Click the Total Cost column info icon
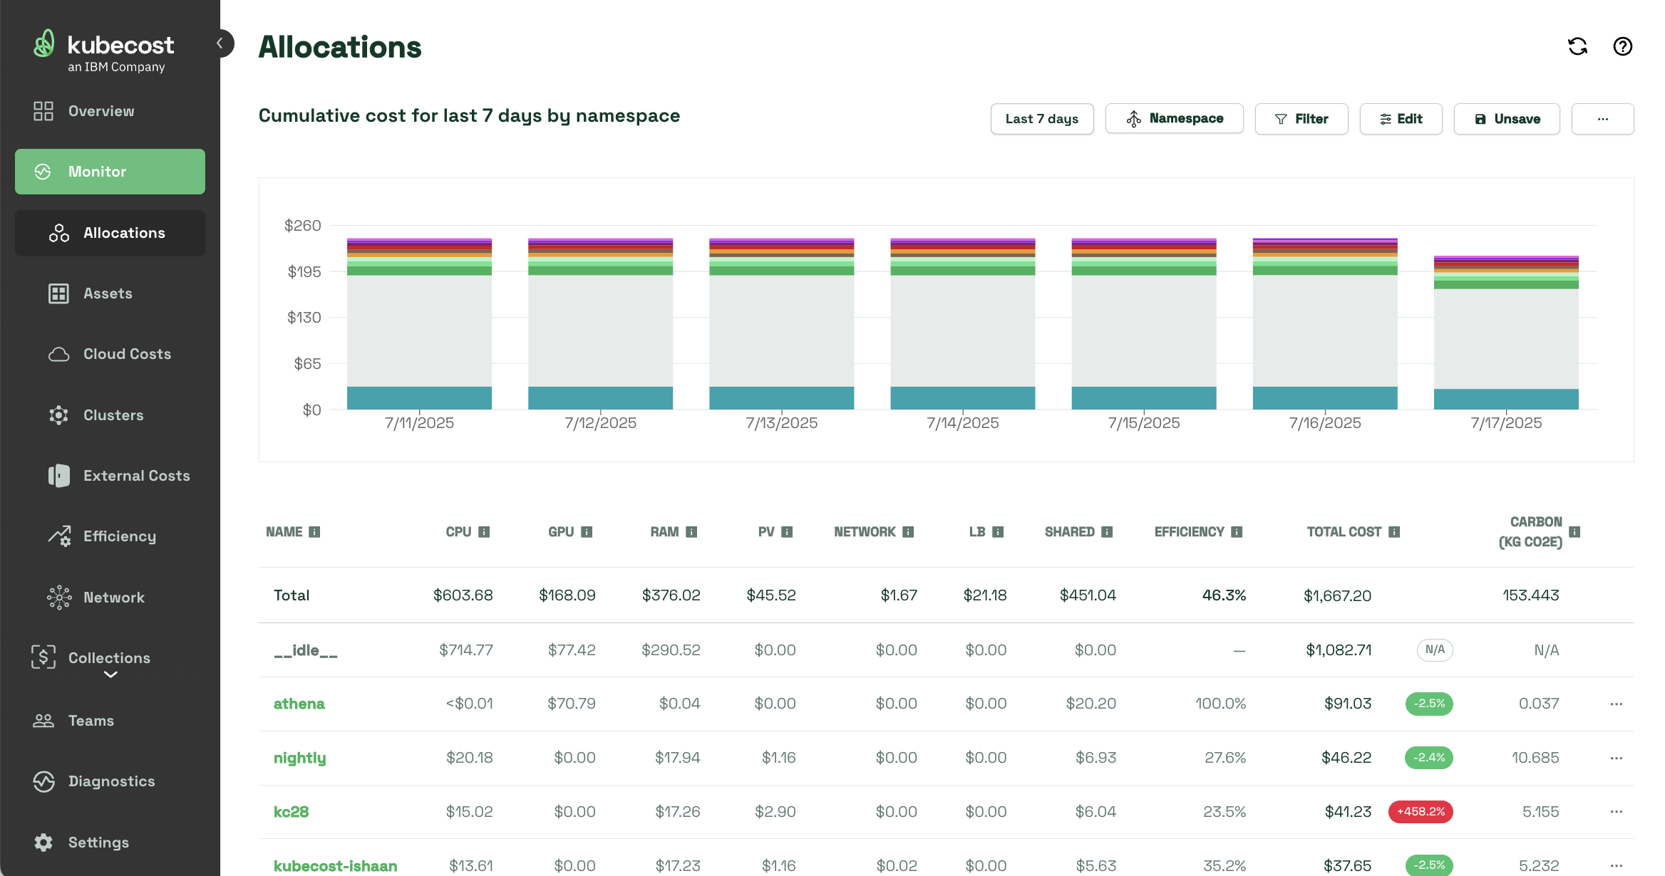This screenshot has height=876, width=1665. point(1394,532)
